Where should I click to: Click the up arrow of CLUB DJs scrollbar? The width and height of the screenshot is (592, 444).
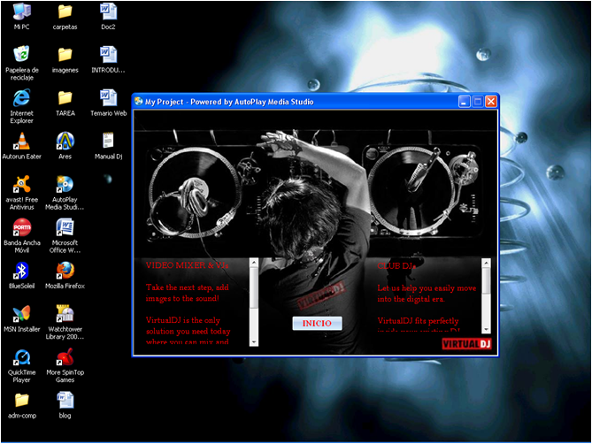pyautogui.click(x=487, y=263)
